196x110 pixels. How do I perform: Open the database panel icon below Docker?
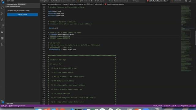2,38
